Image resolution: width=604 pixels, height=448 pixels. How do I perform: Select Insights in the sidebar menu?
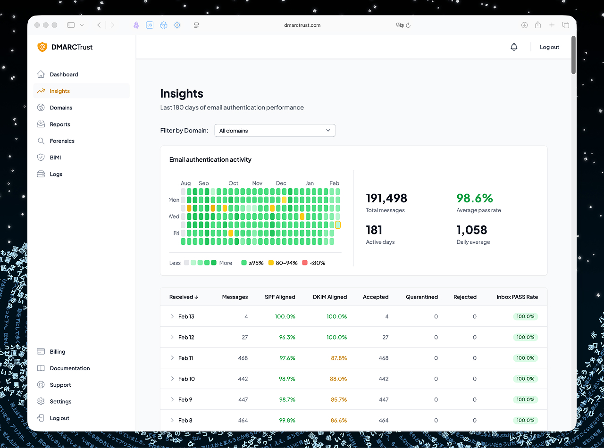click(x=60, y=91)
